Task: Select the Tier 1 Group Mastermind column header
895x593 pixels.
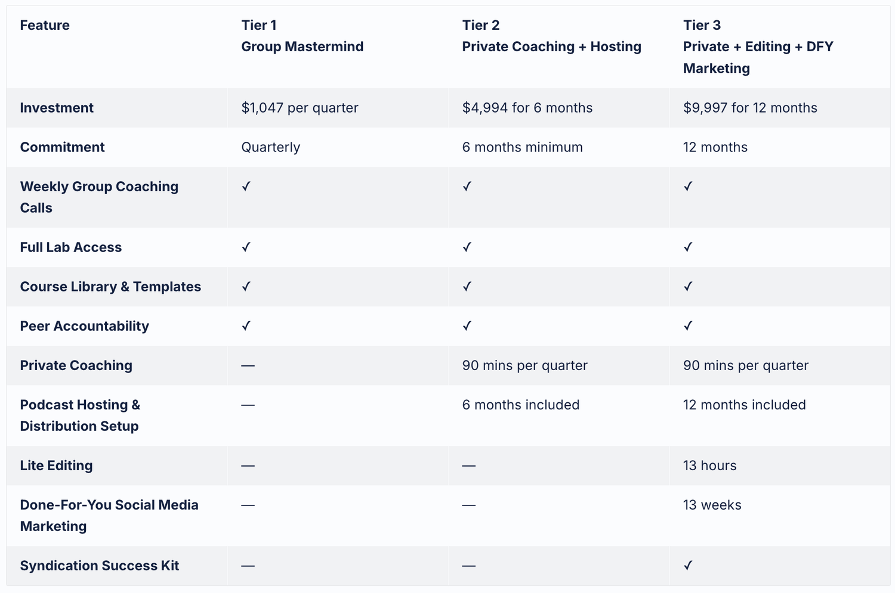Action: tap(302, 36)
